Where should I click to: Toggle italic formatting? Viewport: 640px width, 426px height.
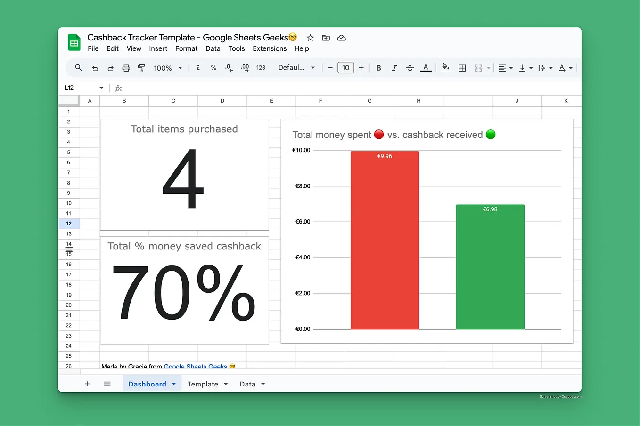(x=394, y=68)
